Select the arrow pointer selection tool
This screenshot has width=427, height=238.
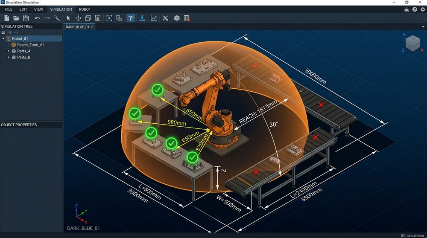[x=68, y=18]
